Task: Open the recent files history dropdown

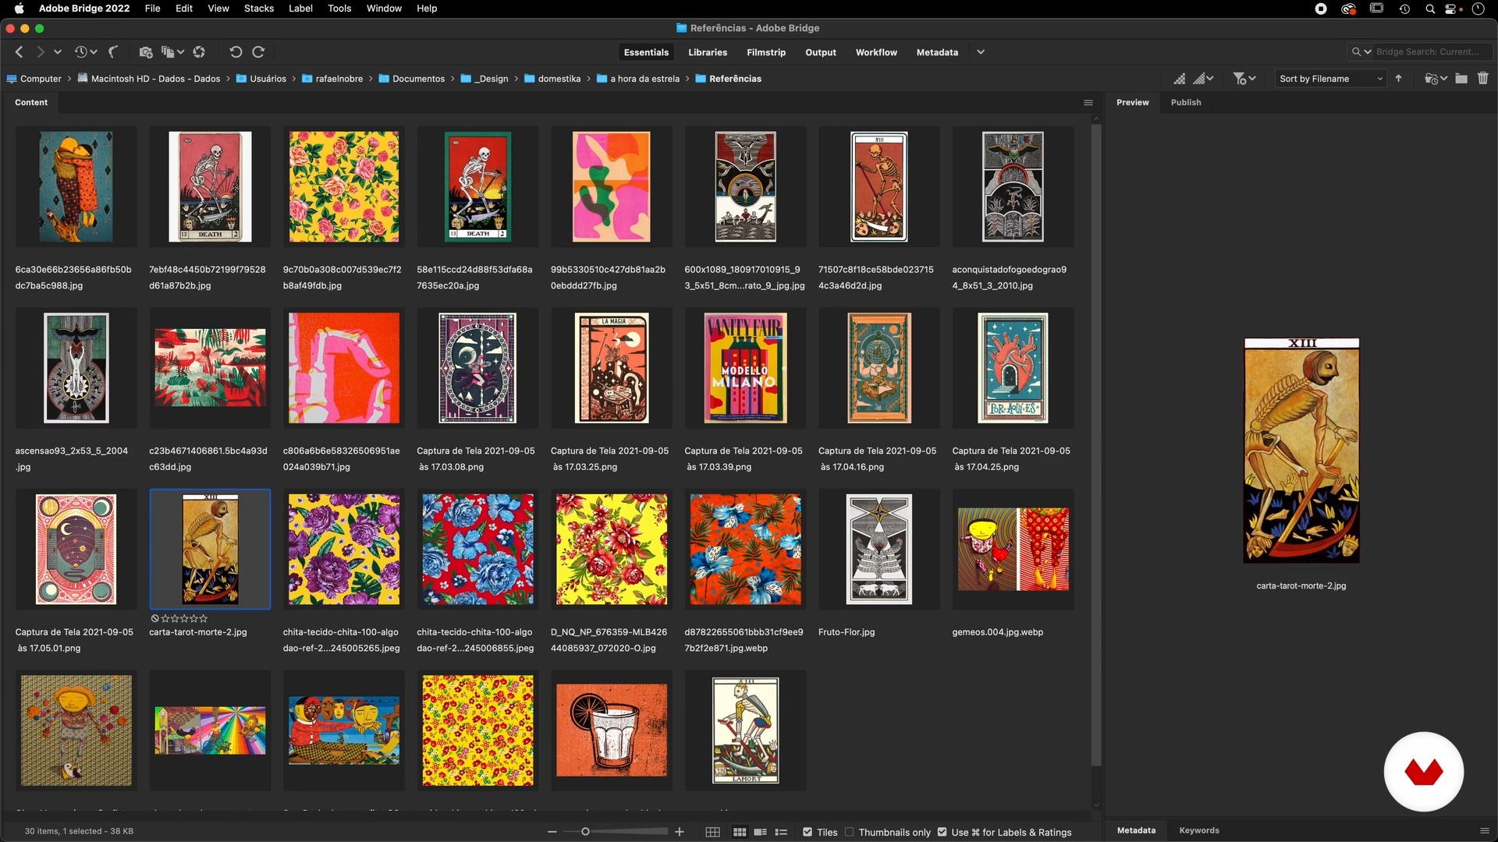Action: tap(85, 51)
